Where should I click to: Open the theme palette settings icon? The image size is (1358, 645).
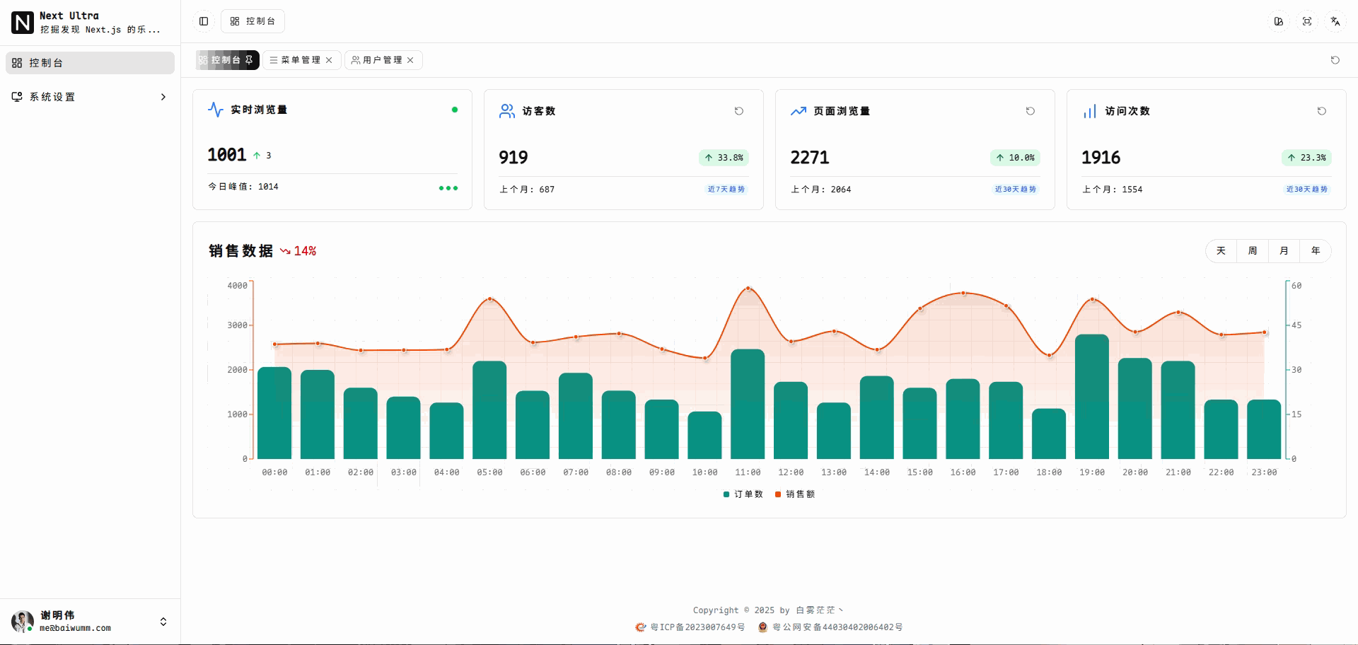(1279, 21)
